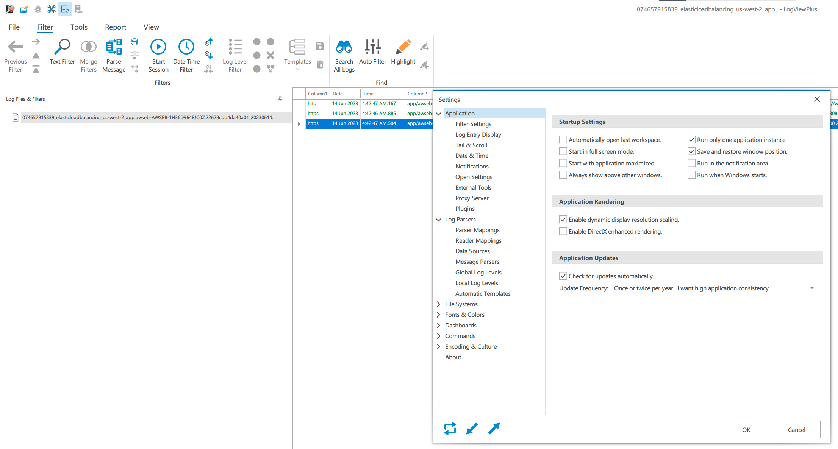Image resolution: width=838 pixels, height=449 pixels.
Task: Open the Date Time Filter clock
Action: coord(186,47)
